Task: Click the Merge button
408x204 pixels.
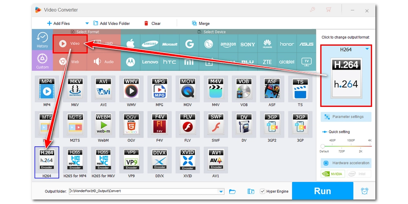Action: [201, 23]
